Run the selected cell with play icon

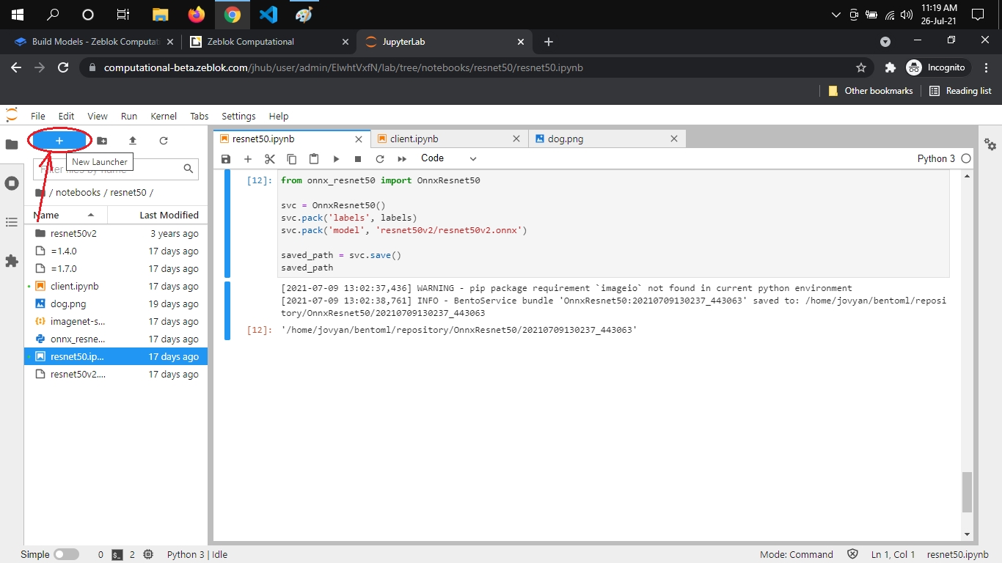(x=336, y=159)
